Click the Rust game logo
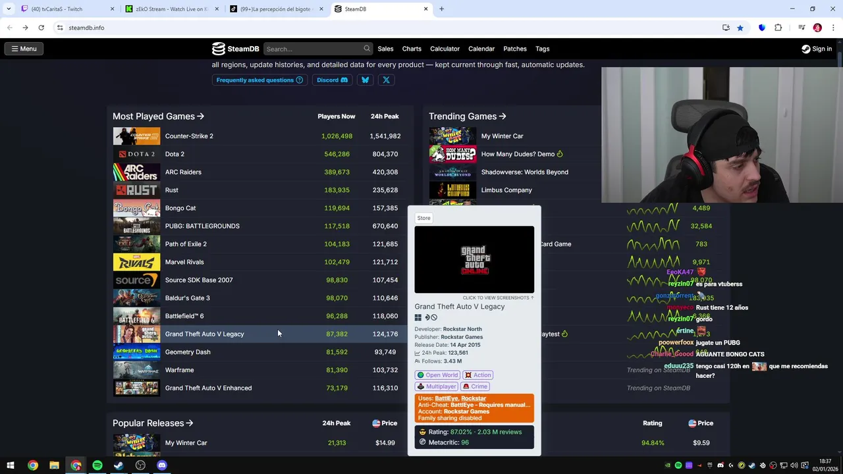Screen dimensions: 843x474 pos(136,190)
